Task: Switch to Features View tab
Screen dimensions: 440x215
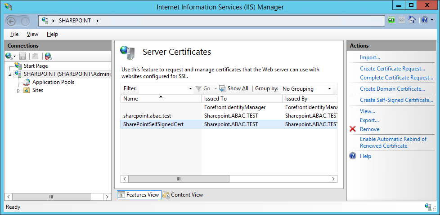Action: point(139,194)
